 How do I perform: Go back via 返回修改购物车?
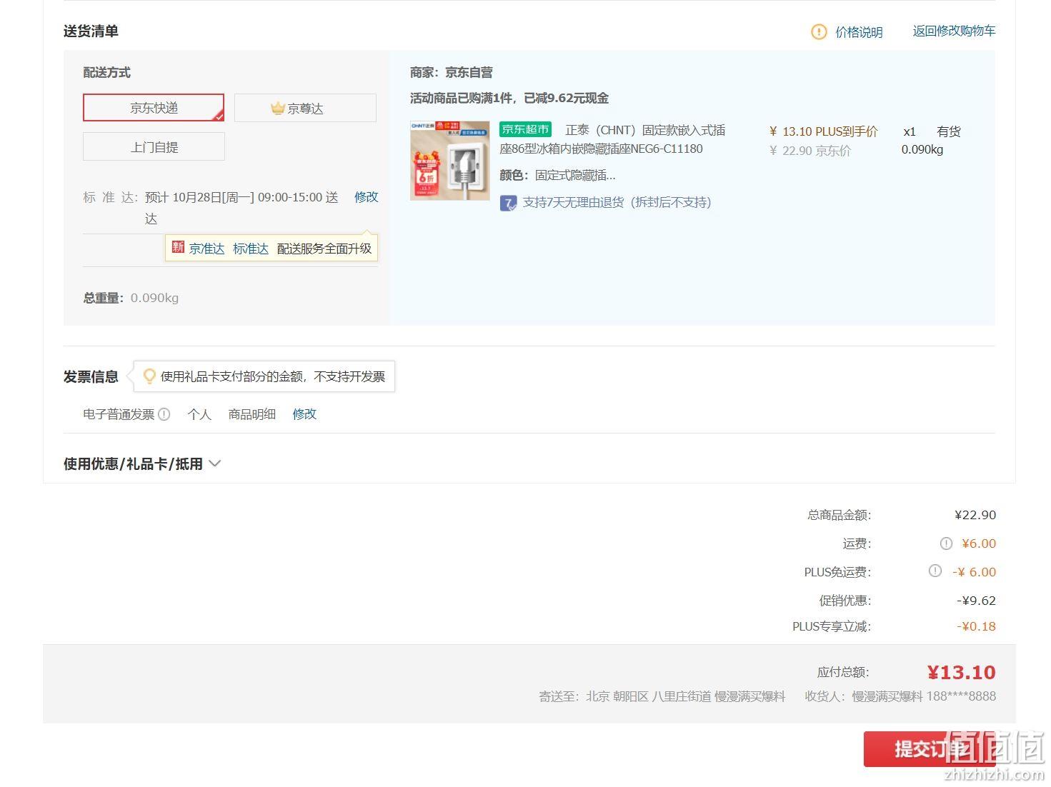click(x=954, y=31)
